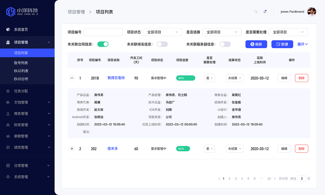Disable the 未关联合同信息 toggle
Viewport: 325px width, 195px height.
pos(103,44)
